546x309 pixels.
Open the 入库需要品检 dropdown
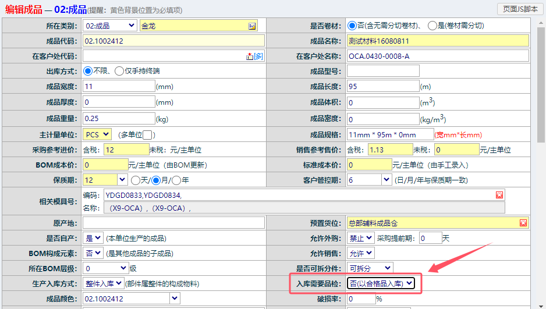coord(381,283)
